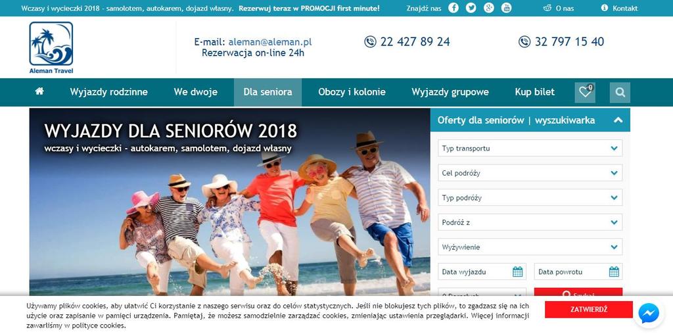The height and width of the screenshot is (334, 673).
Task: Expand the Typ transportu dropdown
Action: [530, 148]
